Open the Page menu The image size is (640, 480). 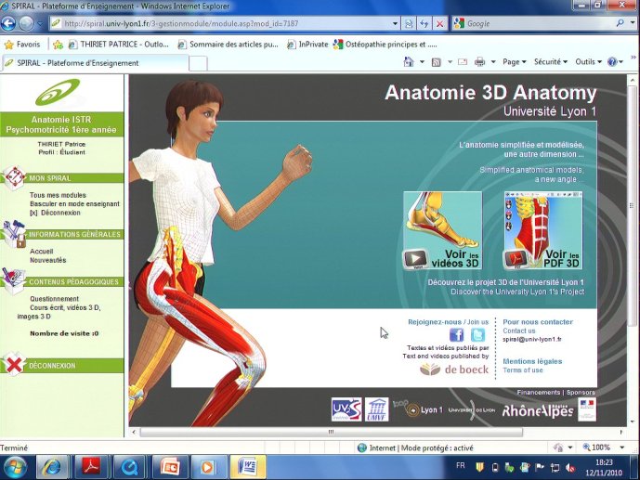[x=515, y=62]
